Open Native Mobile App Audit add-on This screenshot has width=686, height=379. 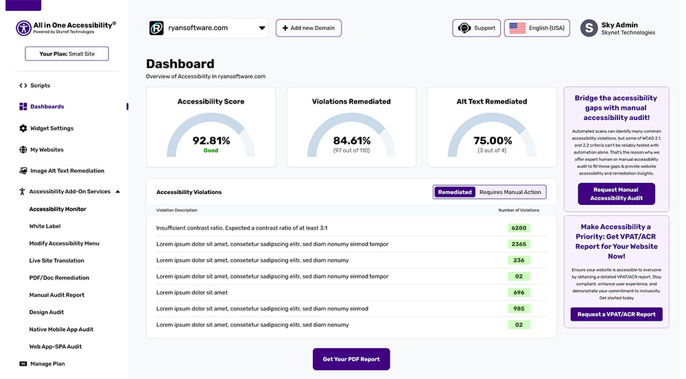coord(61,329)
